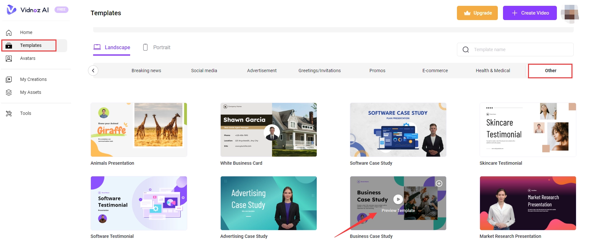The height and width of the screenshot is (244, 589).
Task: Select the Skincare Testimonial template thumbnail
Action: (528, 130)
